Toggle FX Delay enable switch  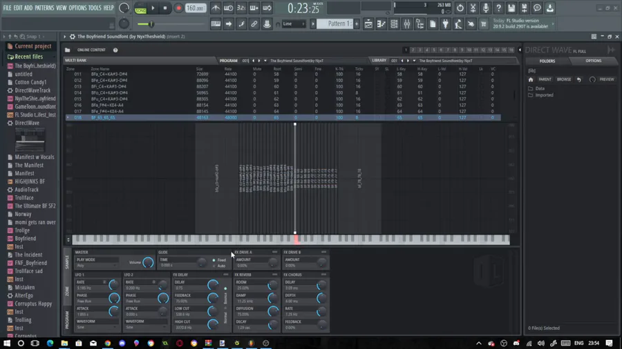(x=226, y=275)
